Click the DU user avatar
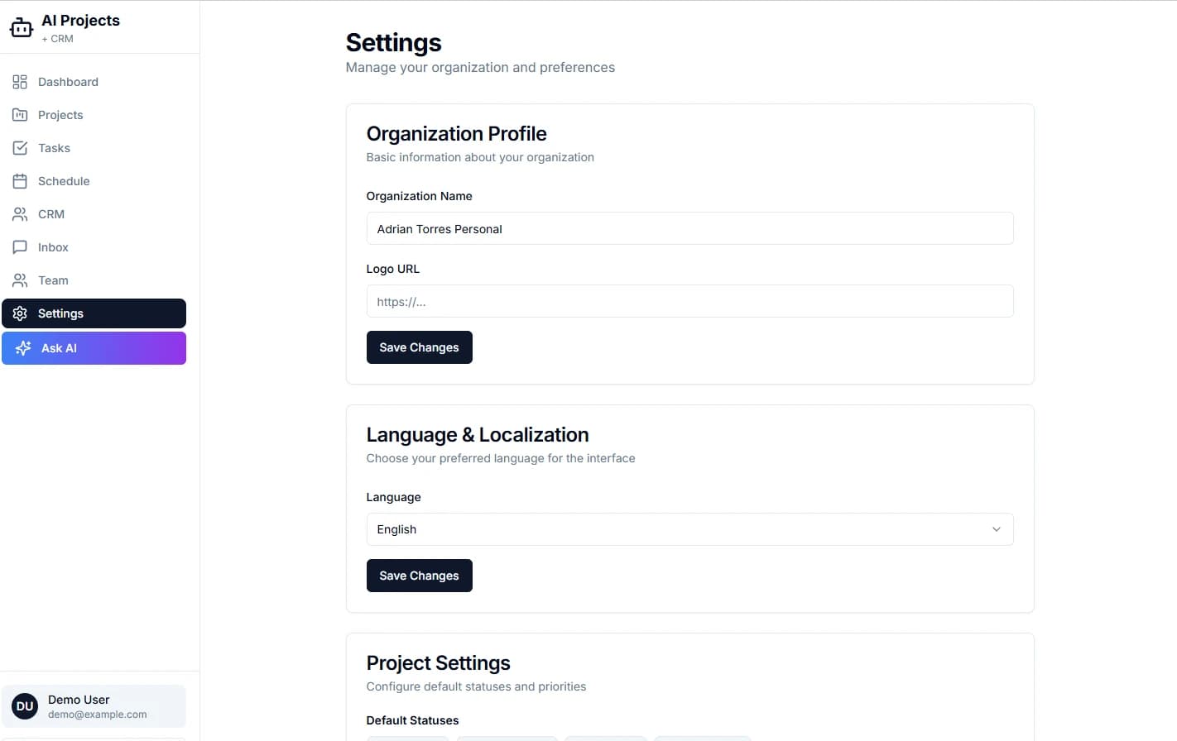The height and width of the screenshot is (741, 1177). click(25, 706)
